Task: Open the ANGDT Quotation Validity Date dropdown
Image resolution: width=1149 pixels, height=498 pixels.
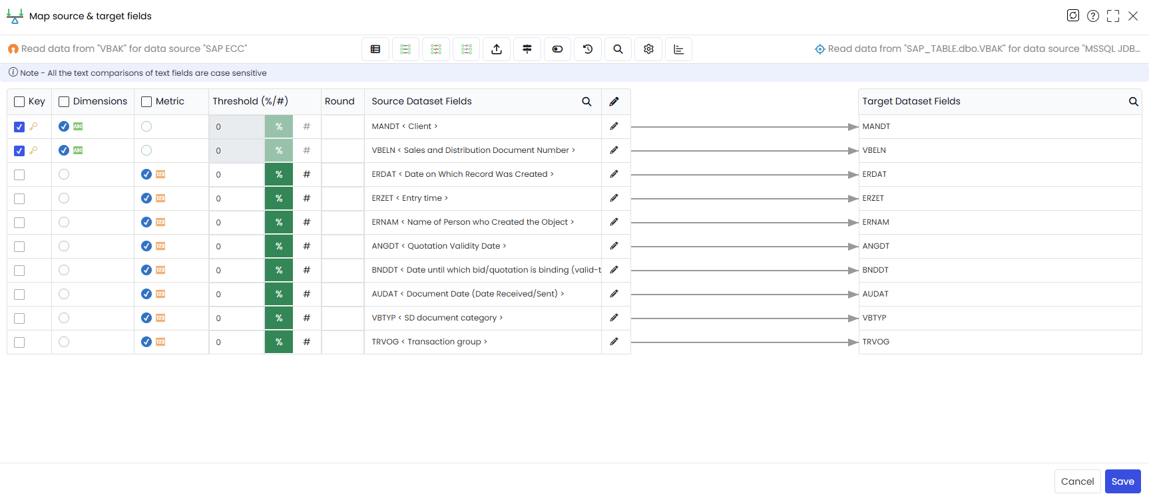Action: [x=483, y=246]
